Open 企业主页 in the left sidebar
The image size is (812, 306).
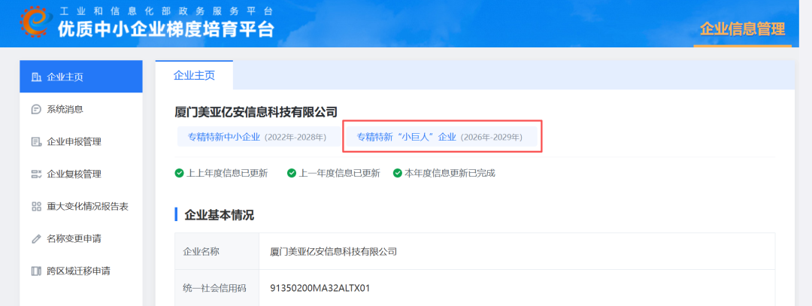(x=80, y=77)
